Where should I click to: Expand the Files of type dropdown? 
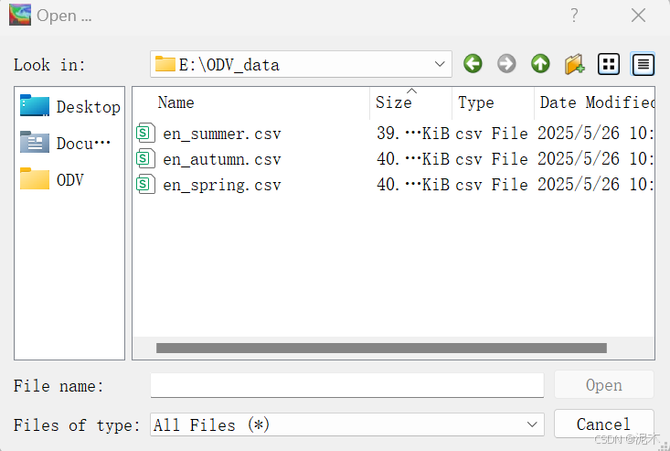(x=532, y=424)
